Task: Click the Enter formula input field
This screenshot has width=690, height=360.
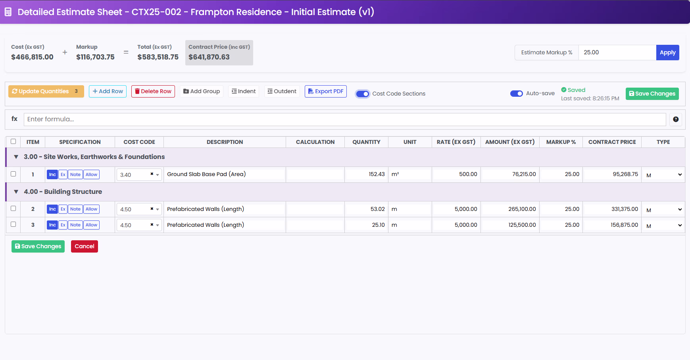Action: coord(345,119)
